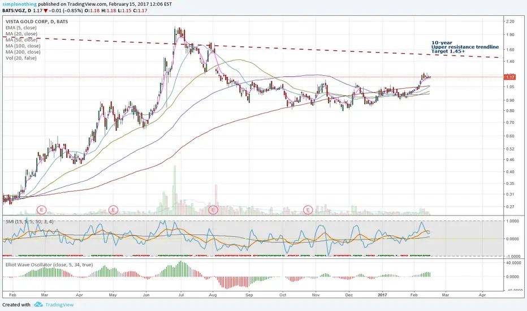527x311 pixels.
Task: Click the 2017 date axis label
Action: point(382,295)
